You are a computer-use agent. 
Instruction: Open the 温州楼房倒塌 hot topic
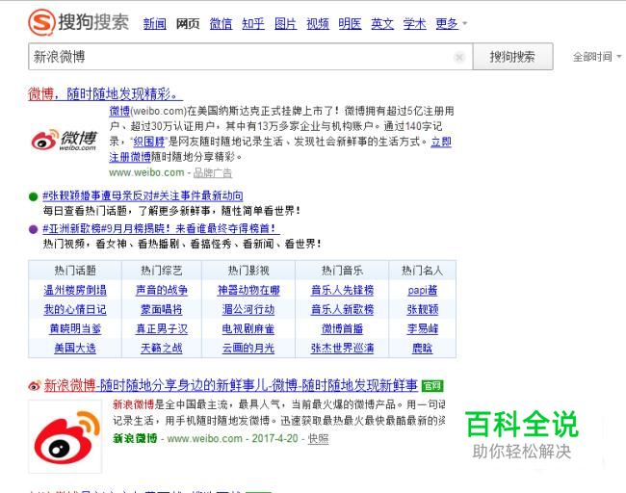[x=75, y=290]
